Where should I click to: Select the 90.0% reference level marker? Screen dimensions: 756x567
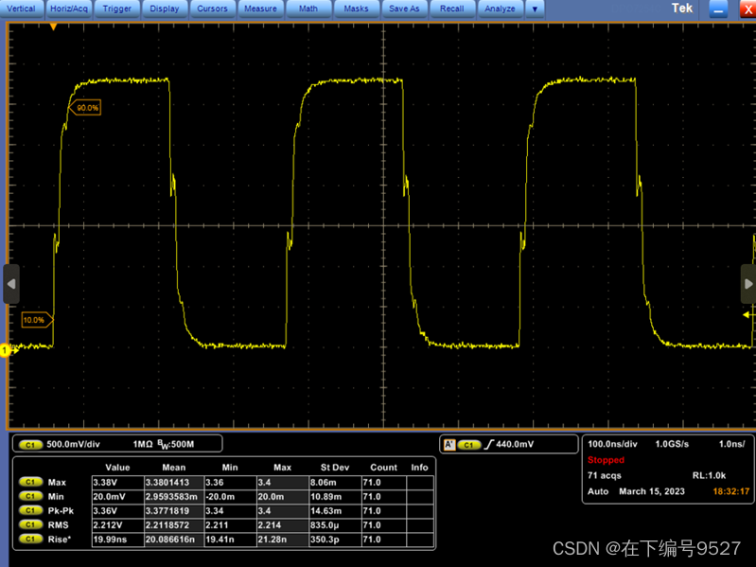(x=85, y=108)
